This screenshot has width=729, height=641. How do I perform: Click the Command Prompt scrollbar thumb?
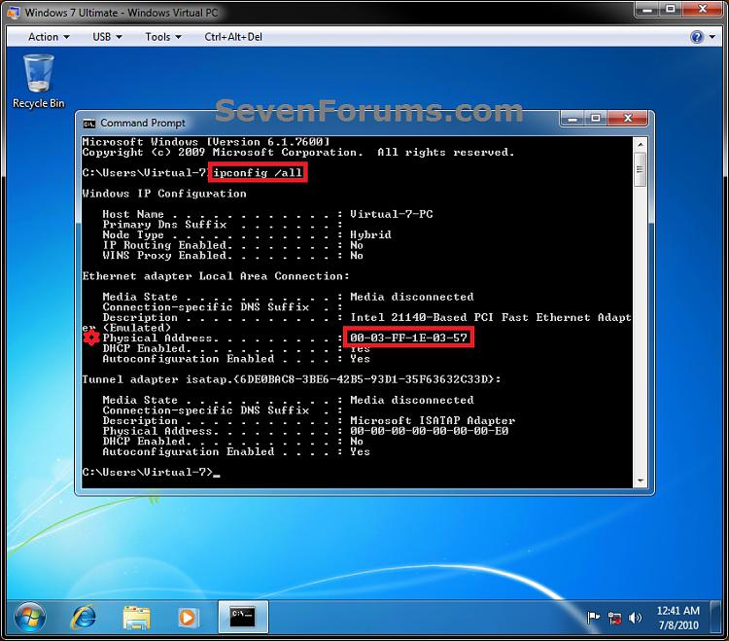coord(641,169)
